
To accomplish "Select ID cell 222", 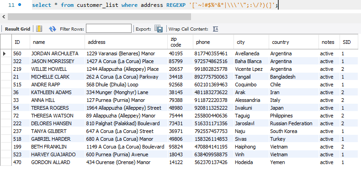I will coord(21,123).
